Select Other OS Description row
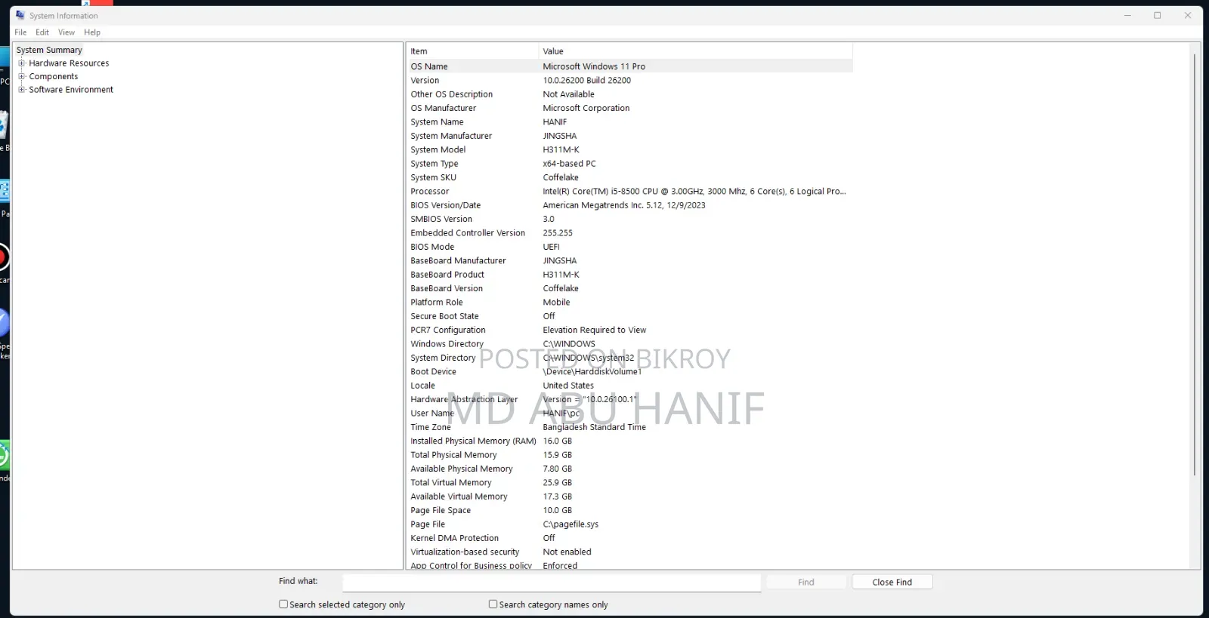 click(629, 94)
